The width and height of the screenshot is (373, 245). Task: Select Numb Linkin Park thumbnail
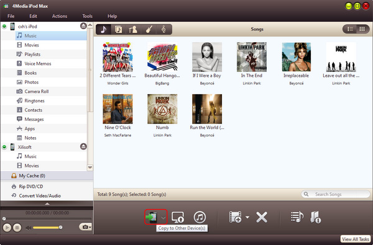(162, 109)
